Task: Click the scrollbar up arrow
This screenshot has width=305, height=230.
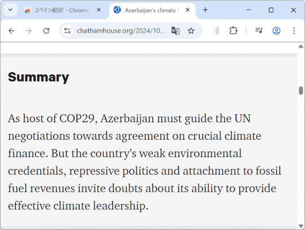Action: (x=300, y=46)
